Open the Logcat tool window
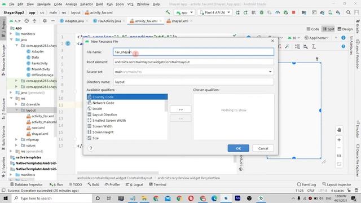 click(135, 184)
